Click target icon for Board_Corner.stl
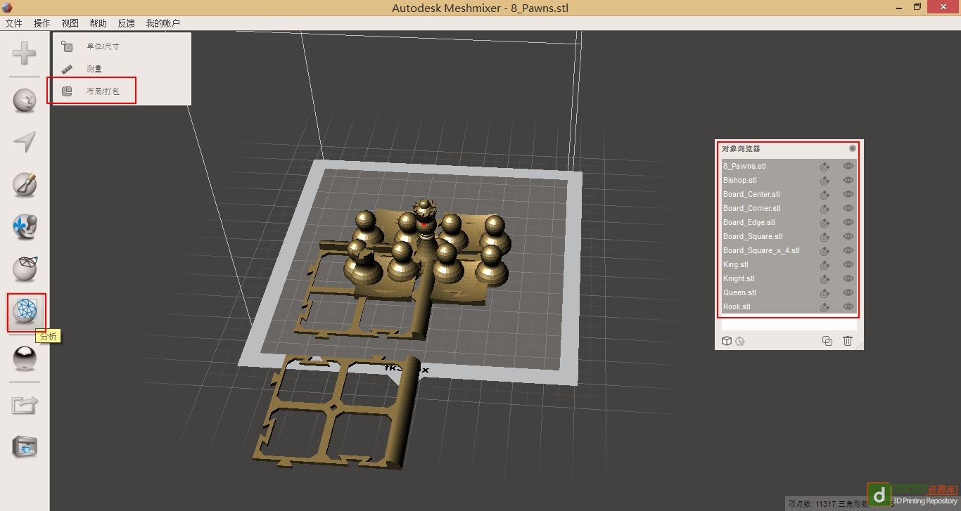 click(825, 209)
